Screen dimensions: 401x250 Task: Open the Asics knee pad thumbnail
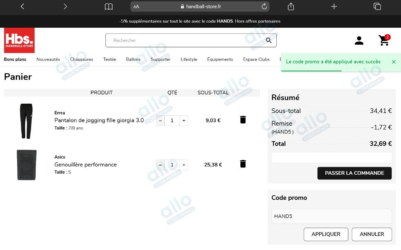tap(27, 165)
